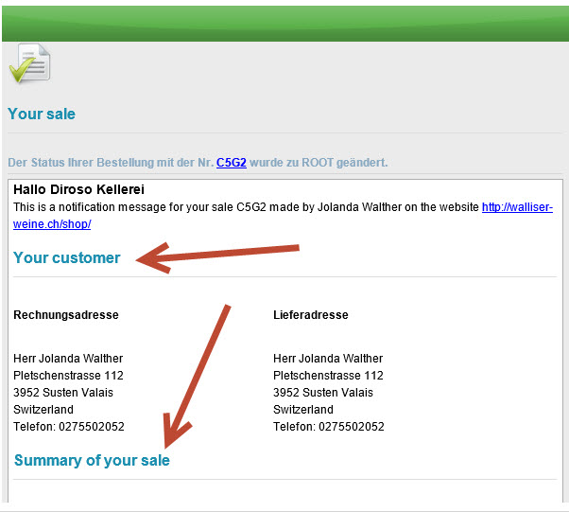569x512 pixels.
Task: Click the 'Hallo Diroso Kellerei' greeting
Action: coord(78,189)
